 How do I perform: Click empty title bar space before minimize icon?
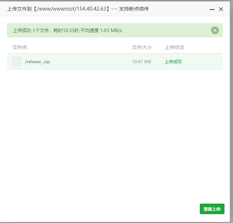pos(180,9)
